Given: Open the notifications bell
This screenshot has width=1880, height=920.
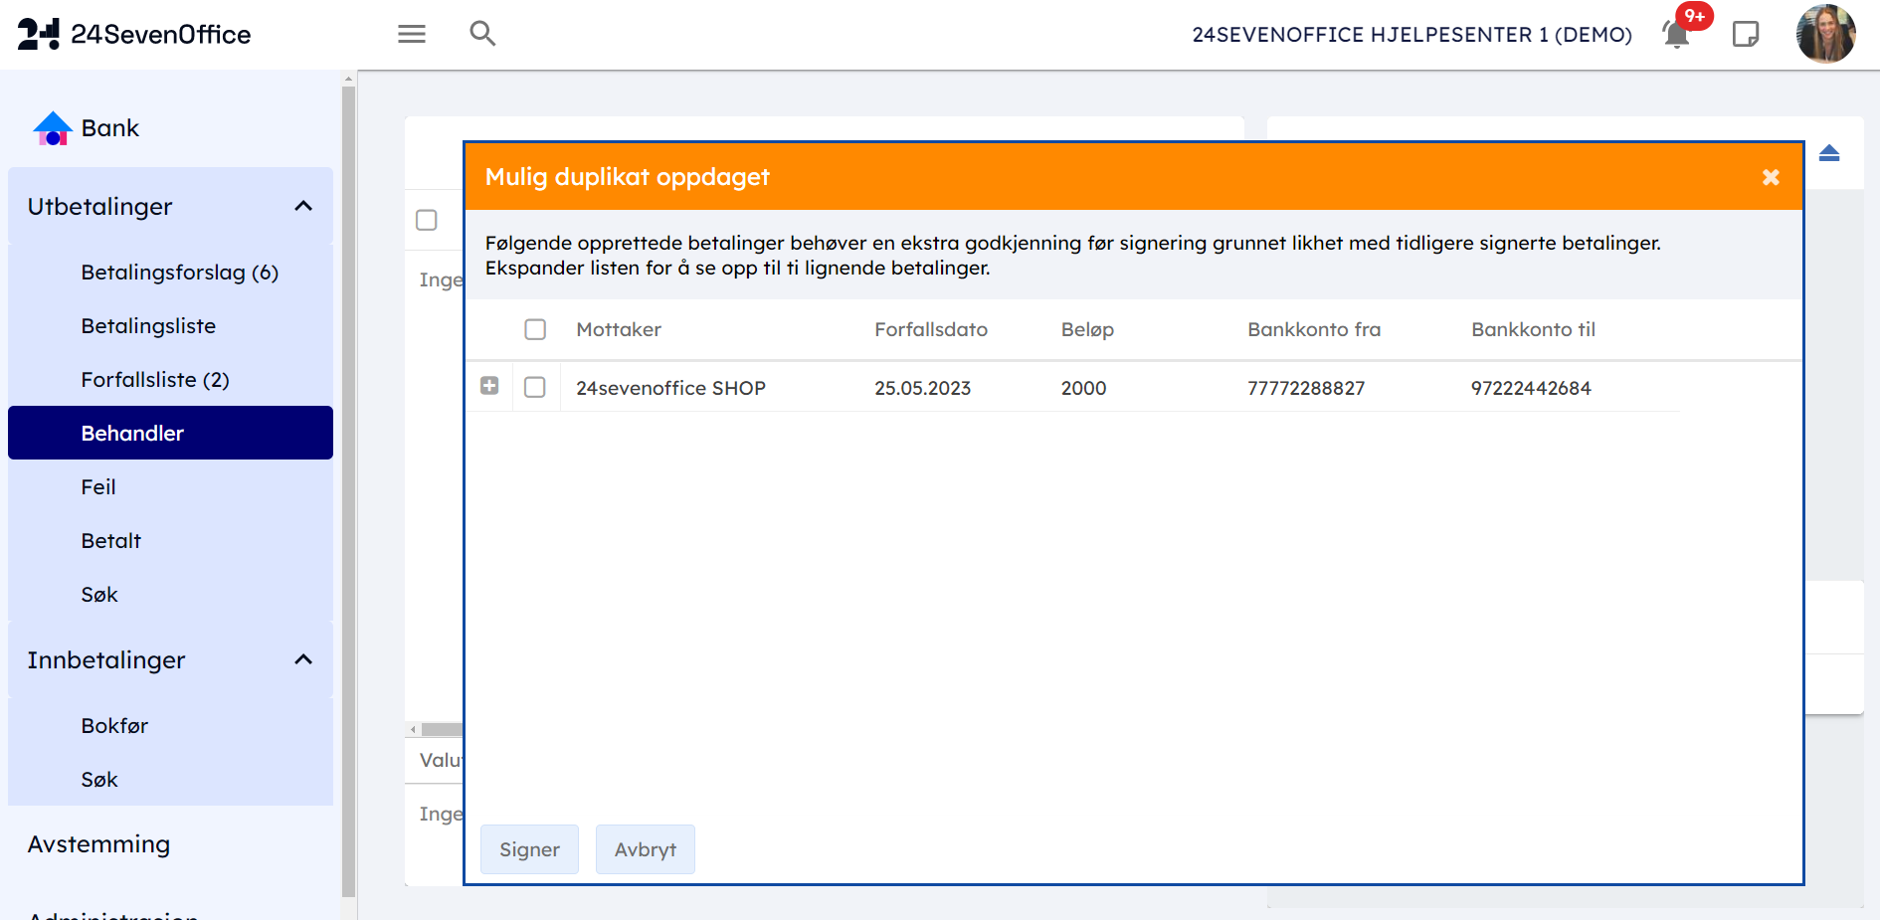Looking at the screenshot, I should (1676, 34).
